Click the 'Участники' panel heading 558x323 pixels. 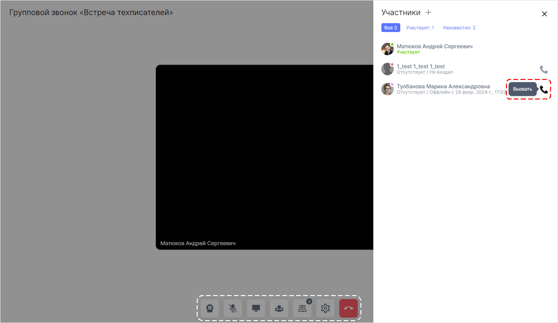401,13
